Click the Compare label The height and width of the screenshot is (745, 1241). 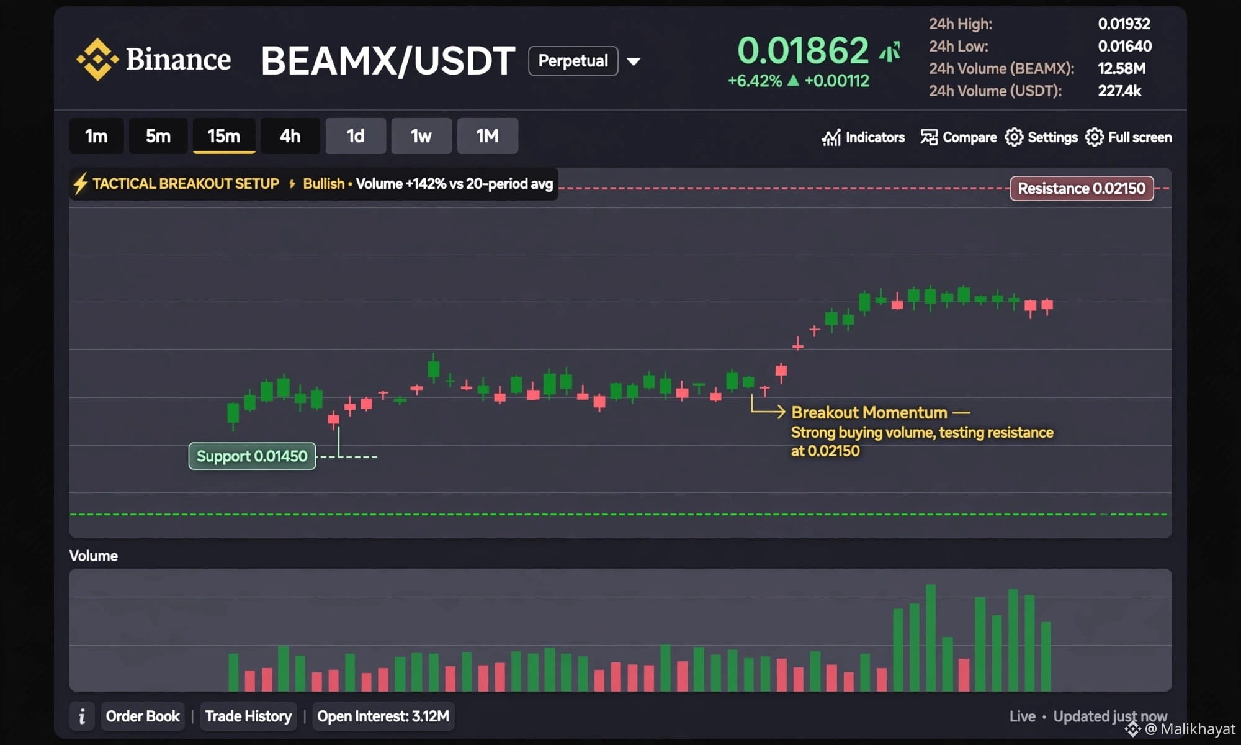[970, 137]
